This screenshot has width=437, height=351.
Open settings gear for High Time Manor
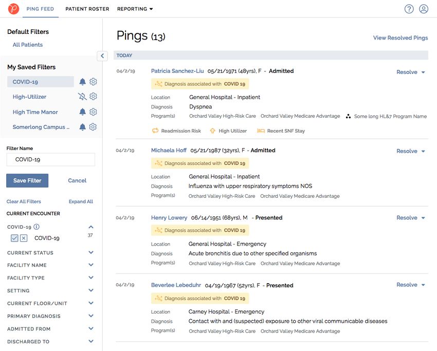coord(93,112)
